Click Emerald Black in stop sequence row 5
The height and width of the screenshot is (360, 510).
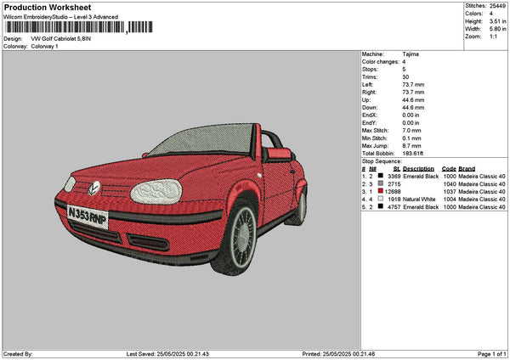[x=421, y=207]
